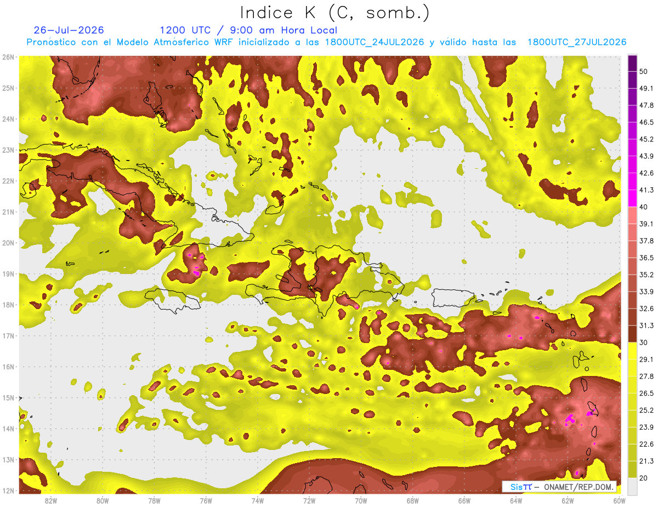Click the '24N' latitude label

(x=8, y=119)
